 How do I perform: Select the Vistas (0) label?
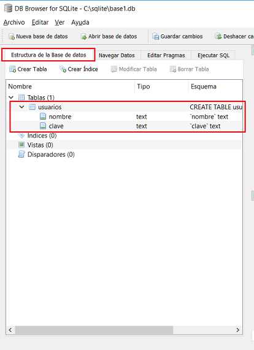(40, 145)
